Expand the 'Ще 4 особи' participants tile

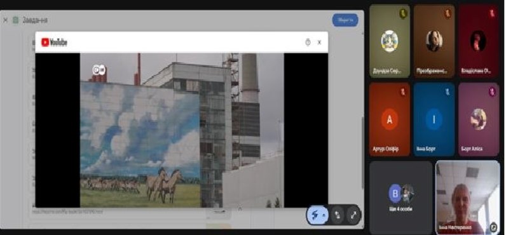coord(401,198)
